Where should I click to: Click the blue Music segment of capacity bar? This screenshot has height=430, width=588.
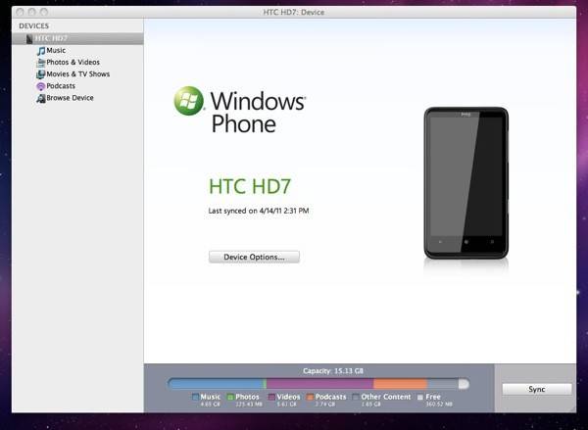point(216,384)
